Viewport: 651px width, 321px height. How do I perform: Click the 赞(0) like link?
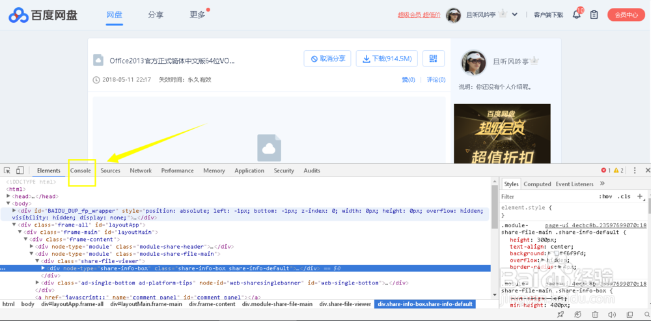pyautogui.click(x=409, y=79)
